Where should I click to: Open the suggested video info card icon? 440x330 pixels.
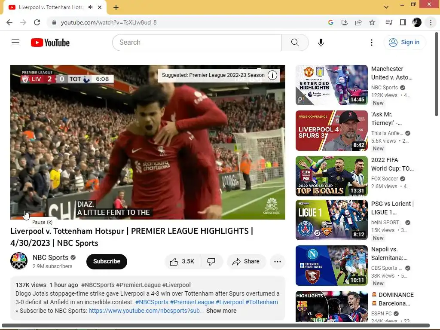(x=272, y=75)
